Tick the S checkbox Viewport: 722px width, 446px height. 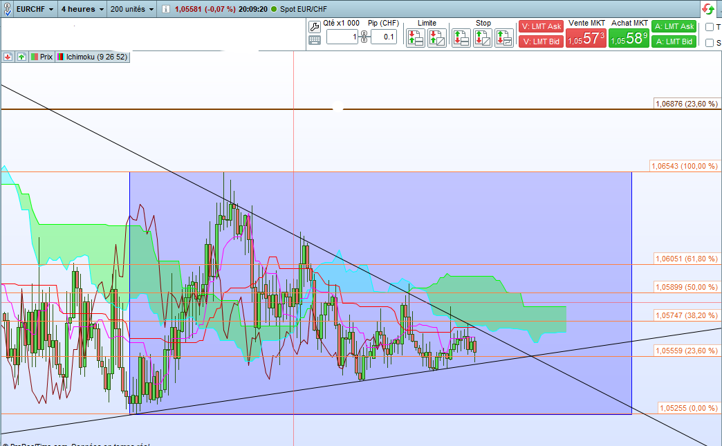pyautogui.click(x=710, y=43)
